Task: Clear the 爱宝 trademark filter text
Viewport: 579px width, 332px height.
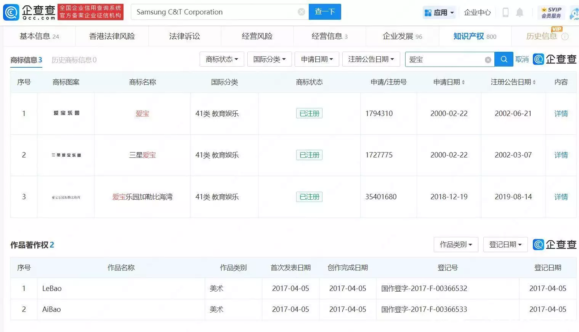Action: pos(488,60)
